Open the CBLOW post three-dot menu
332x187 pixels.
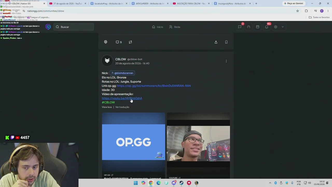click(x=226, y=61)
